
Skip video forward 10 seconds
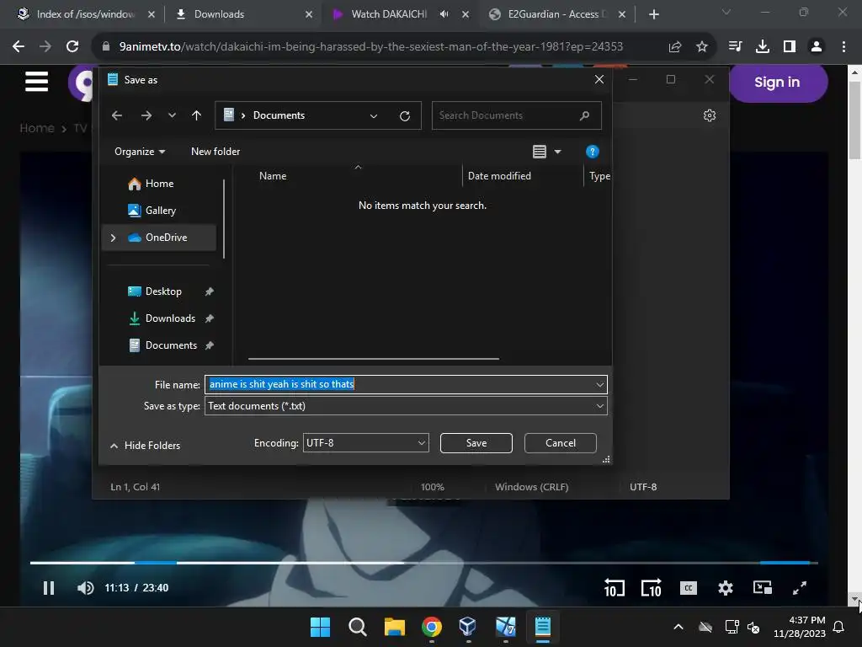tap(651, 588)
